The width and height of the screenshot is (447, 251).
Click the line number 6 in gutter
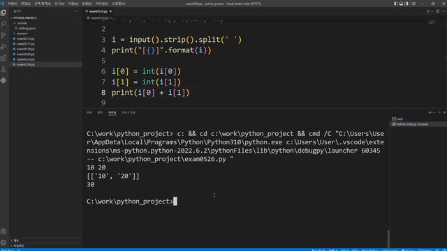coord(103,71)
